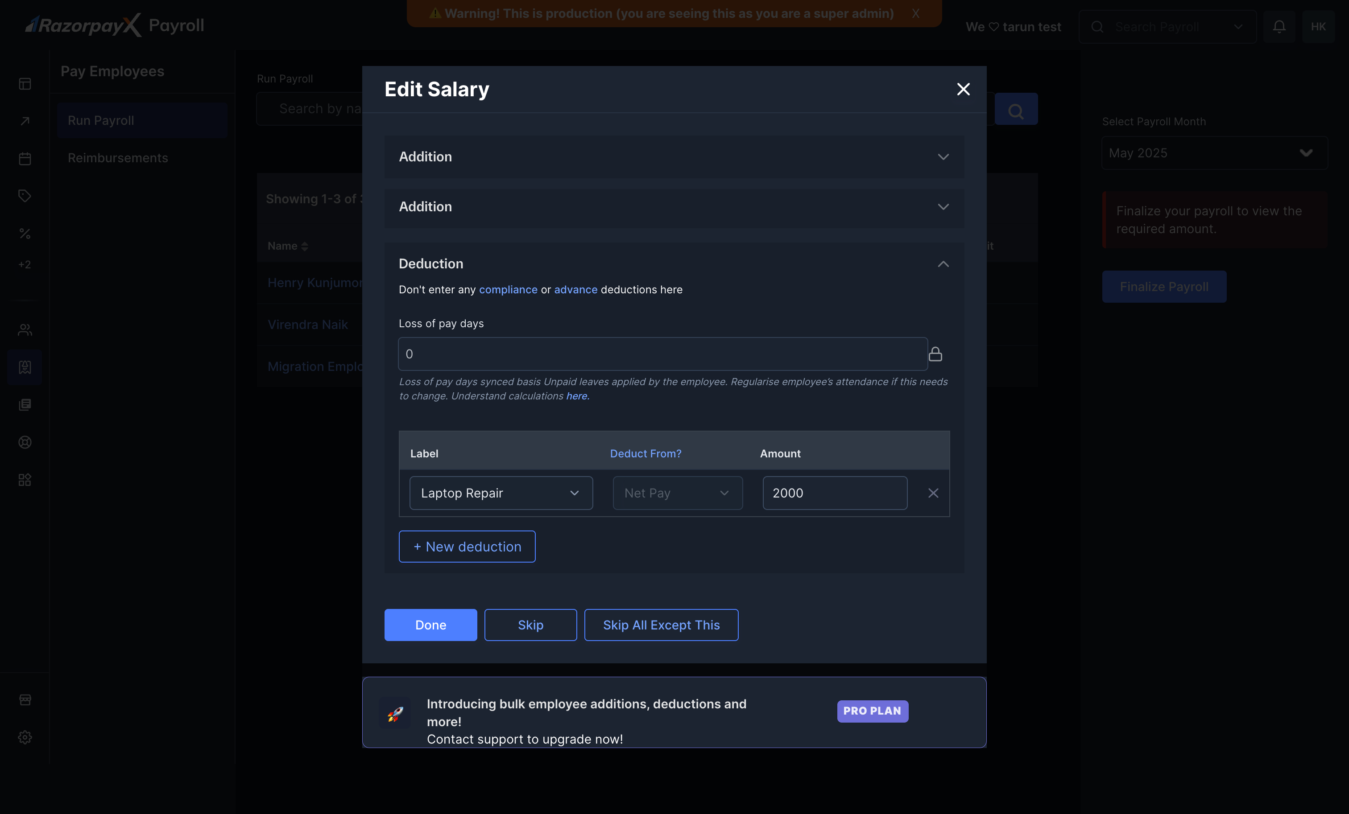1349x814 pixels.
Task: Sort the table by Name
Action: (288, 246)
